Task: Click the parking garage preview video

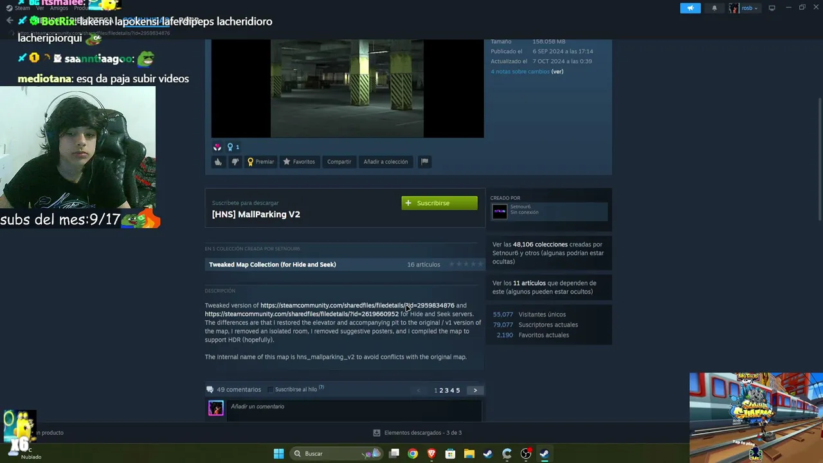Action: point(347,88)
